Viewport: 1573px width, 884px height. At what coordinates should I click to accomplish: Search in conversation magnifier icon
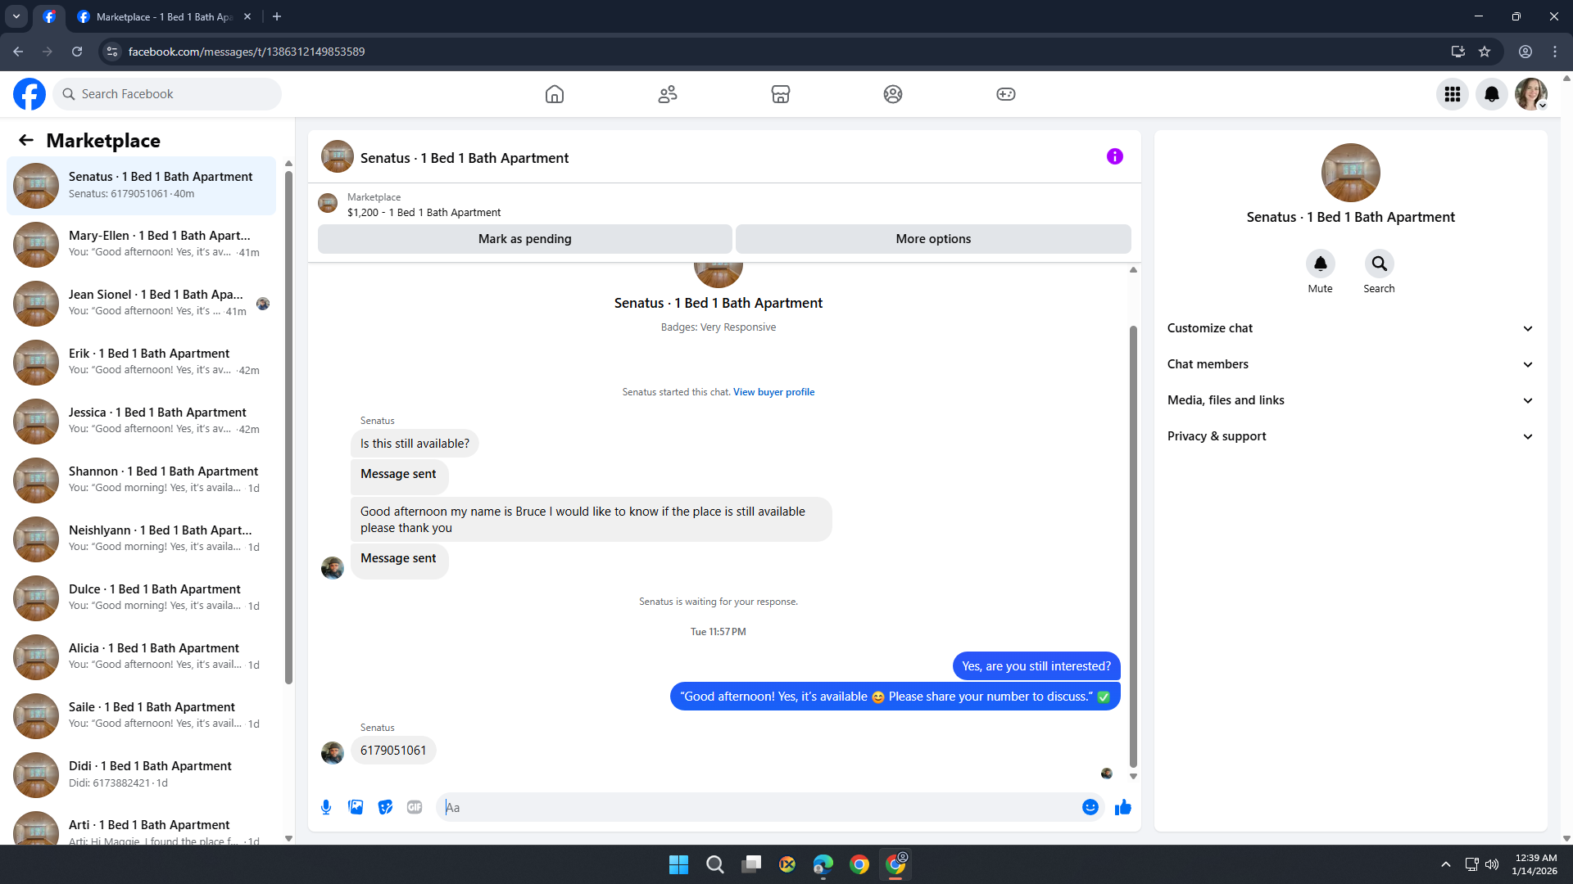click(x=1379, y=264)
